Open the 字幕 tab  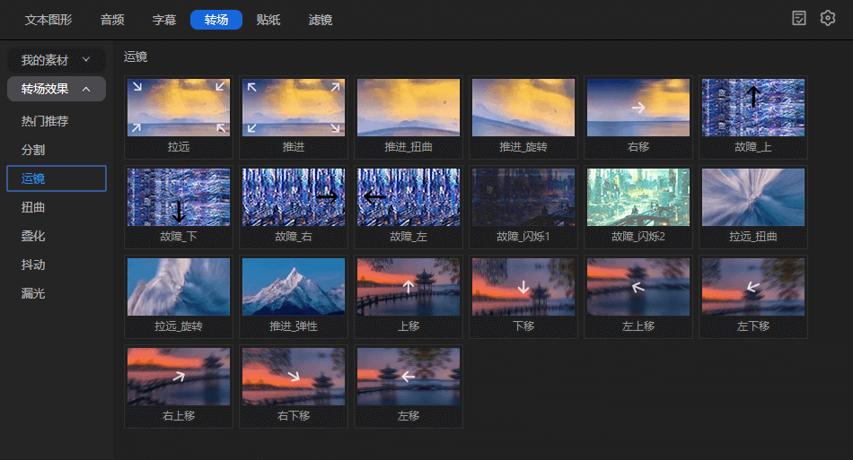coord(164,20)
